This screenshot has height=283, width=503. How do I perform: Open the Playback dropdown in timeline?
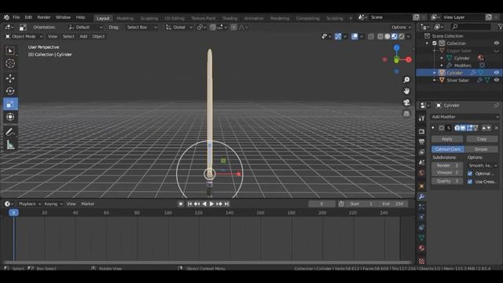(30, 204)
